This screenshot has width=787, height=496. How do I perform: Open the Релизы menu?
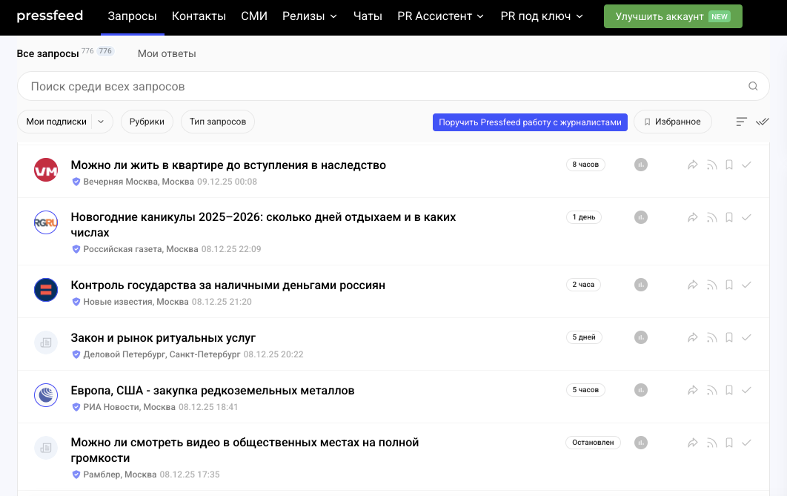[x=309, y=14]
